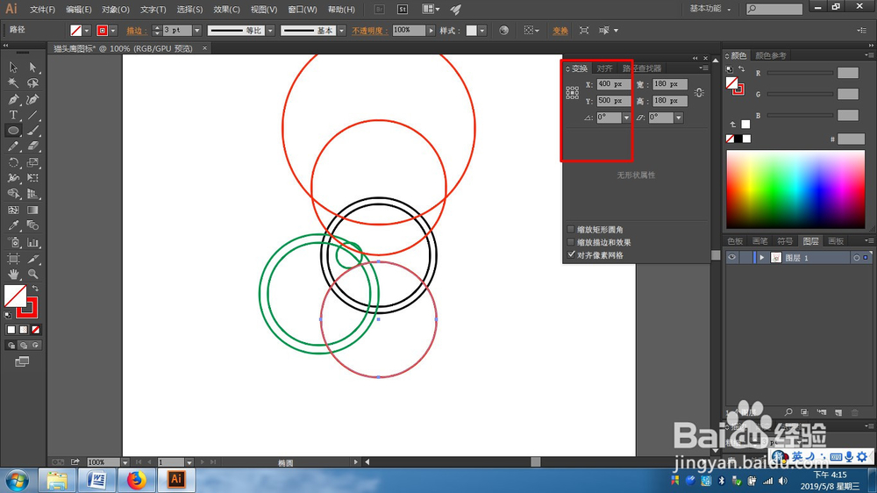Switch to the 对齐 tab

pyautogui.click(x=604, y=68)
